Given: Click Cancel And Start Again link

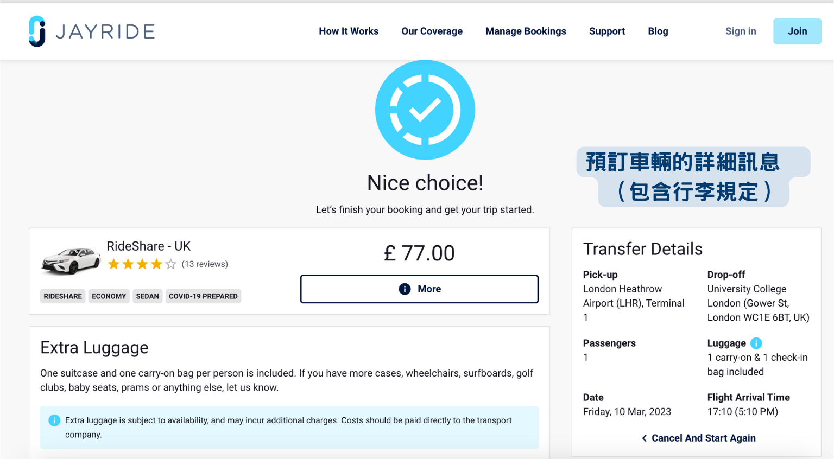Looking at the screenshot, I should [703, 438].
